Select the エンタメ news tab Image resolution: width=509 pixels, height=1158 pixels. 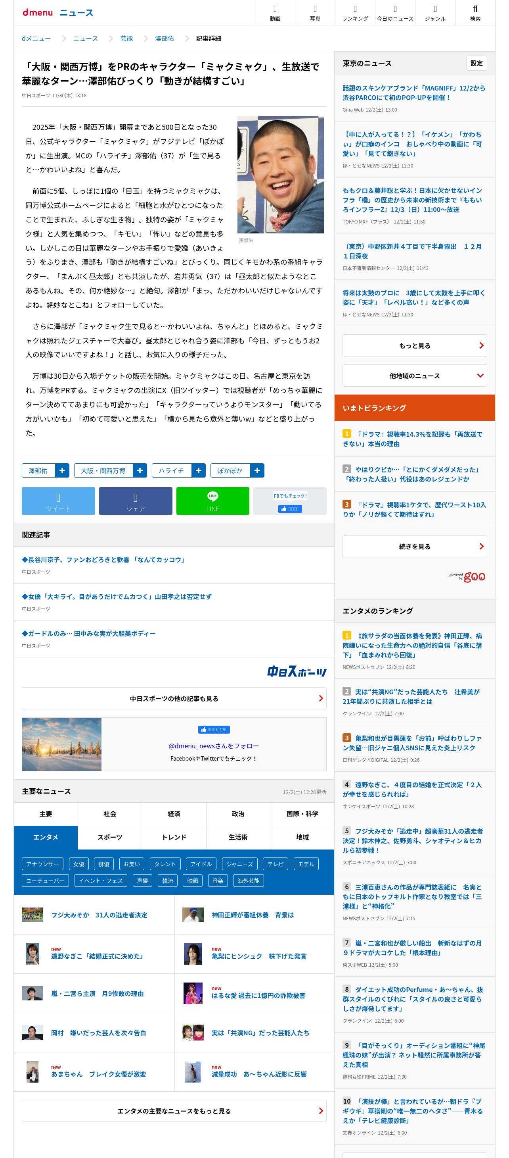(46, 837)
